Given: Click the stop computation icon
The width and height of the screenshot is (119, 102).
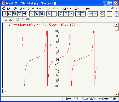Looking at the screenshot, I should (x=102, y=14).
